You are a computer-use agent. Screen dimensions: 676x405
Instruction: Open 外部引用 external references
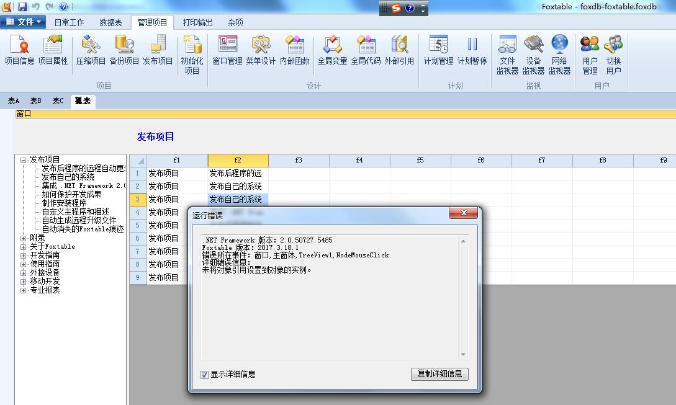(x=399, y=50)
